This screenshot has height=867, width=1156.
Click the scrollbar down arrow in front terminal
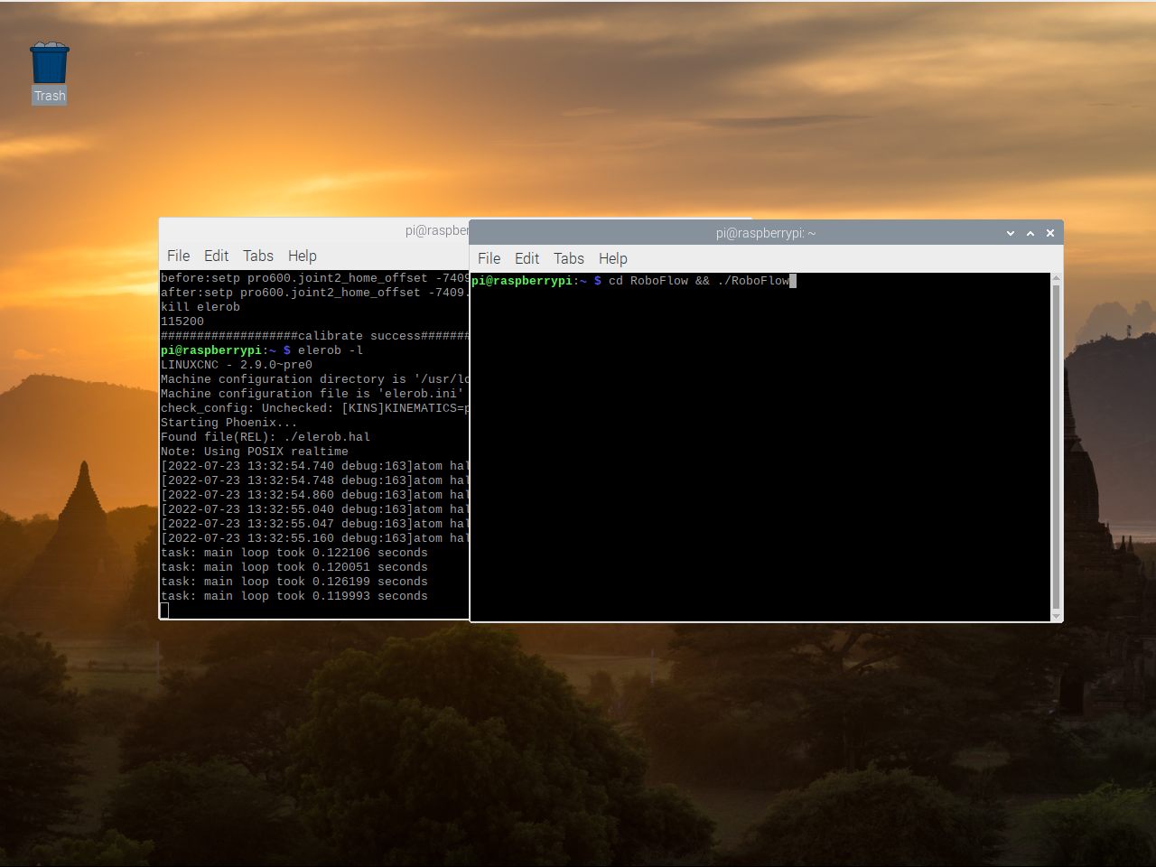pyautogui.click(x=1056, y=616)
